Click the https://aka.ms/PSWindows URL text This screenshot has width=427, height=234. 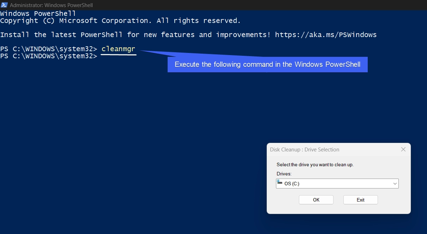[x=326, y=35]
